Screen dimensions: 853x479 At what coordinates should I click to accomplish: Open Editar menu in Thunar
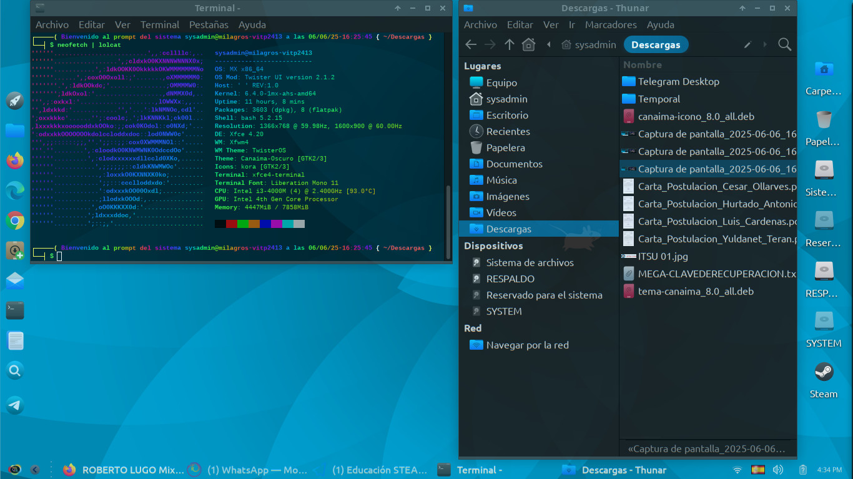[520, 25]
